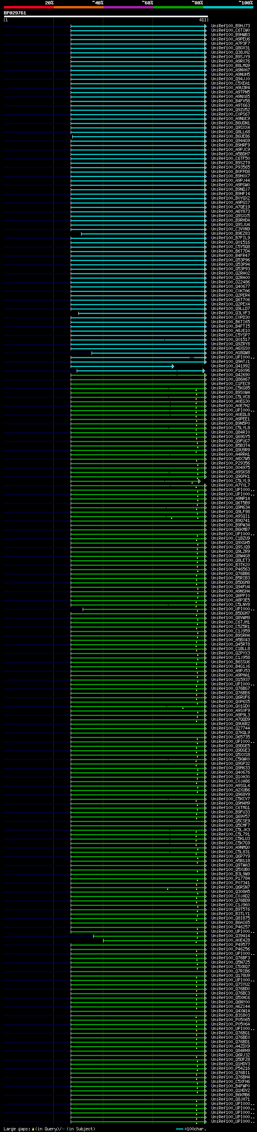The height and width of the screenshot is (1132, 257).
Task: Click the purple ~60% identity color segment
Action: [x=129, y=7]
